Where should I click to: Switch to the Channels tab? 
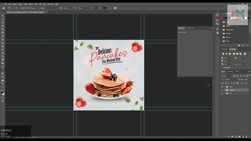[230, 71]
